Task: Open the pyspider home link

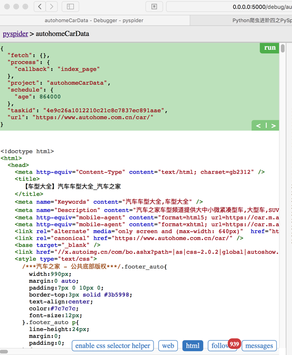Action: coord(15,34)
